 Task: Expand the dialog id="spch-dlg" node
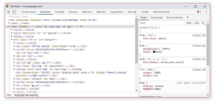pos(14,69)
